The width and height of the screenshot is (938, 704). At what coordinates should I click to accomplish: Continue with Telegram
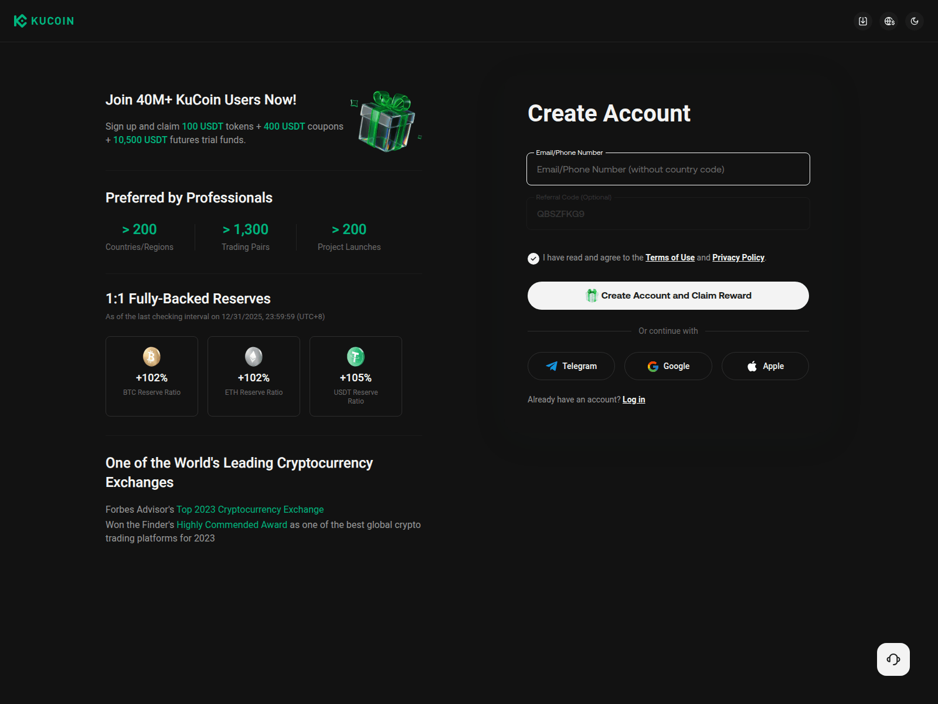point(571,366)
